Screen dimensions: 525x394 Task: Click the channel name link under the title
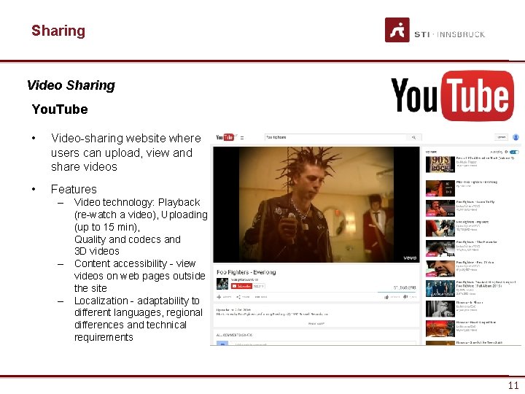(244, 279)
